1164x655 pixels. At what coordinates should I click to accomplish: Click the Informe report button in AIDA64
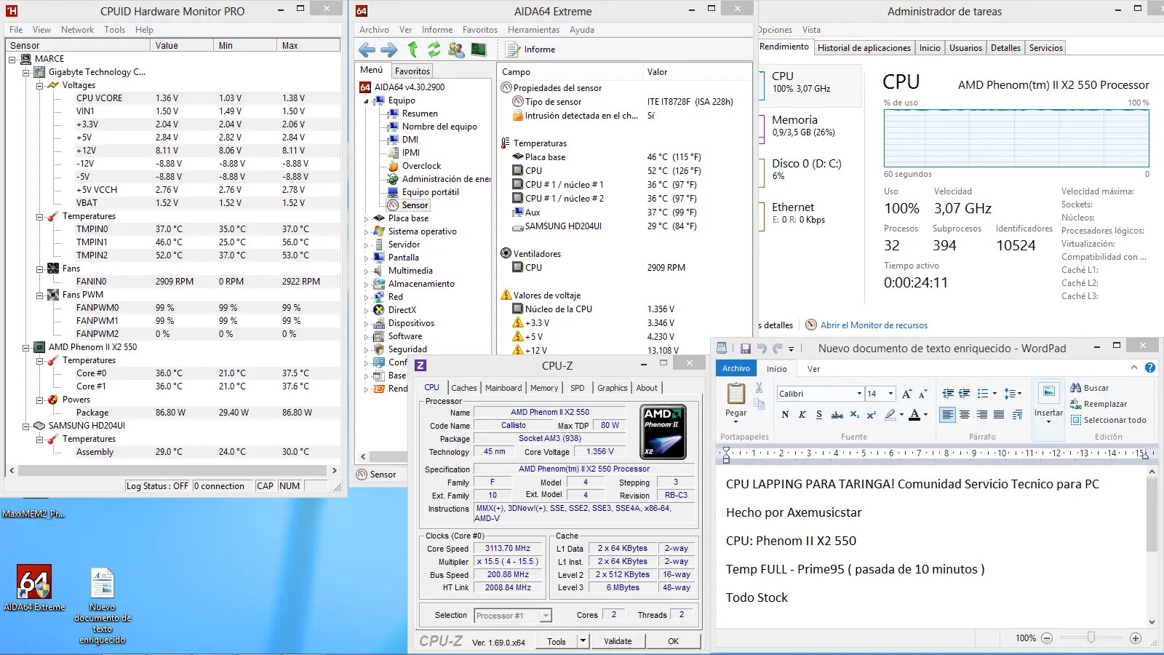coord(530,49)
